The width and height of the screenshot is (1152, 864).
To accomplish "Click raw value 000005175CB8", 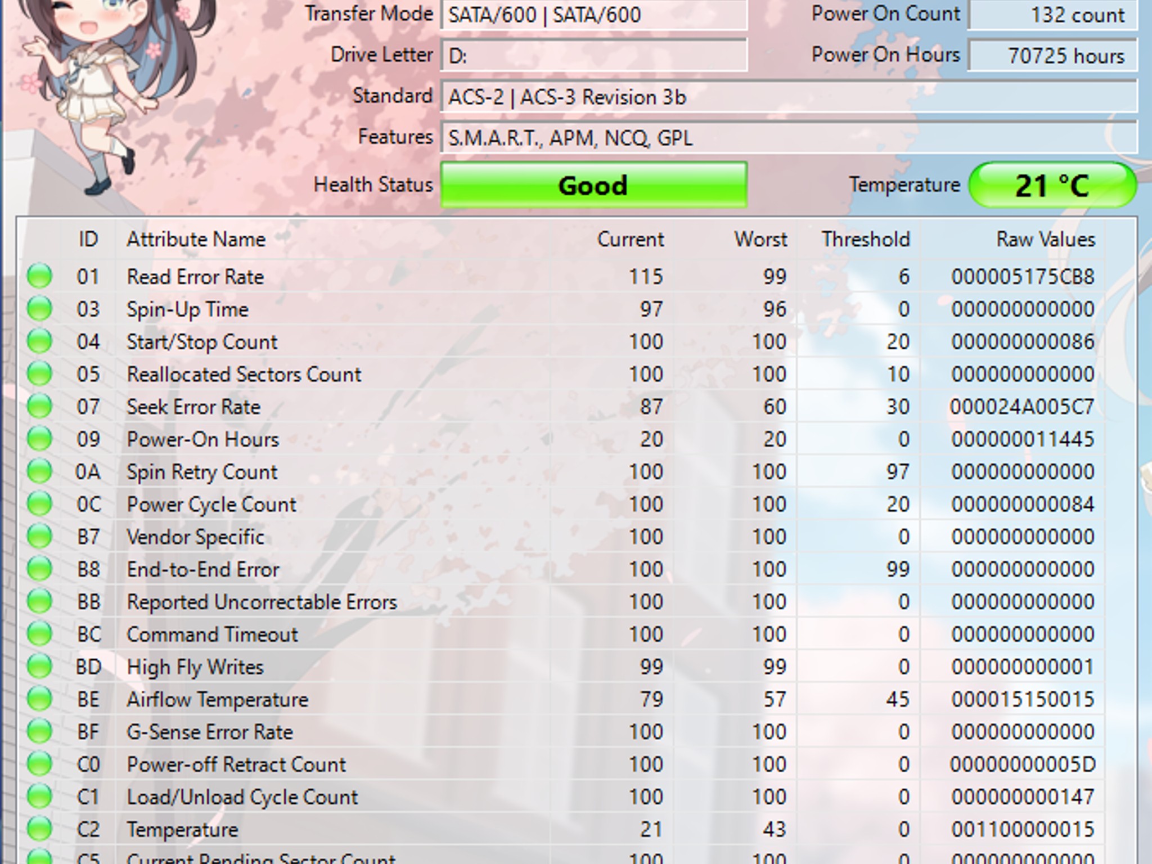I will pos(1023,277).
